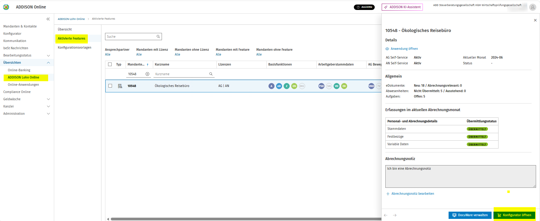Click the green "OS" badge
Viewport: 540px width, 221px height.
294,86
